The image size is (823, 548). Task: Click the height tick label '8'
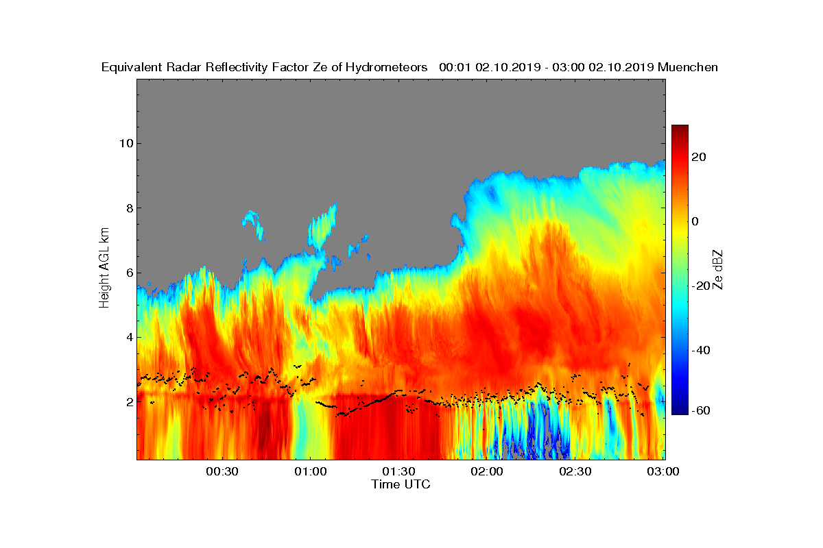129,208
